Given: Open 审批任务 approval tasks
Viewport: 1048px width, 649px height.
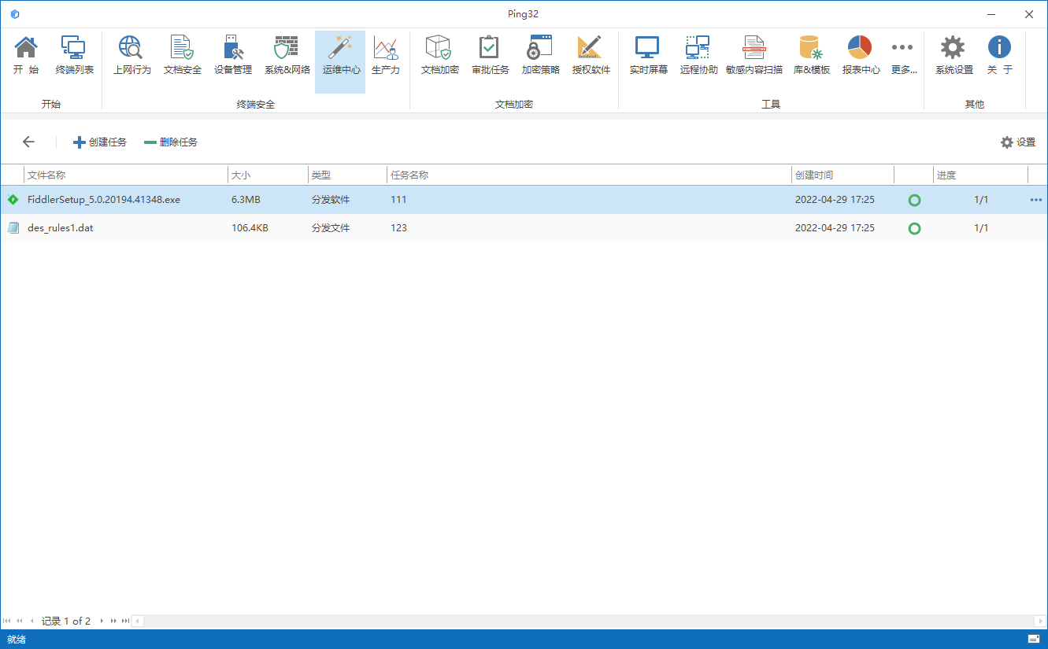Looking at the screenshot, I should [x=490, y=55].
